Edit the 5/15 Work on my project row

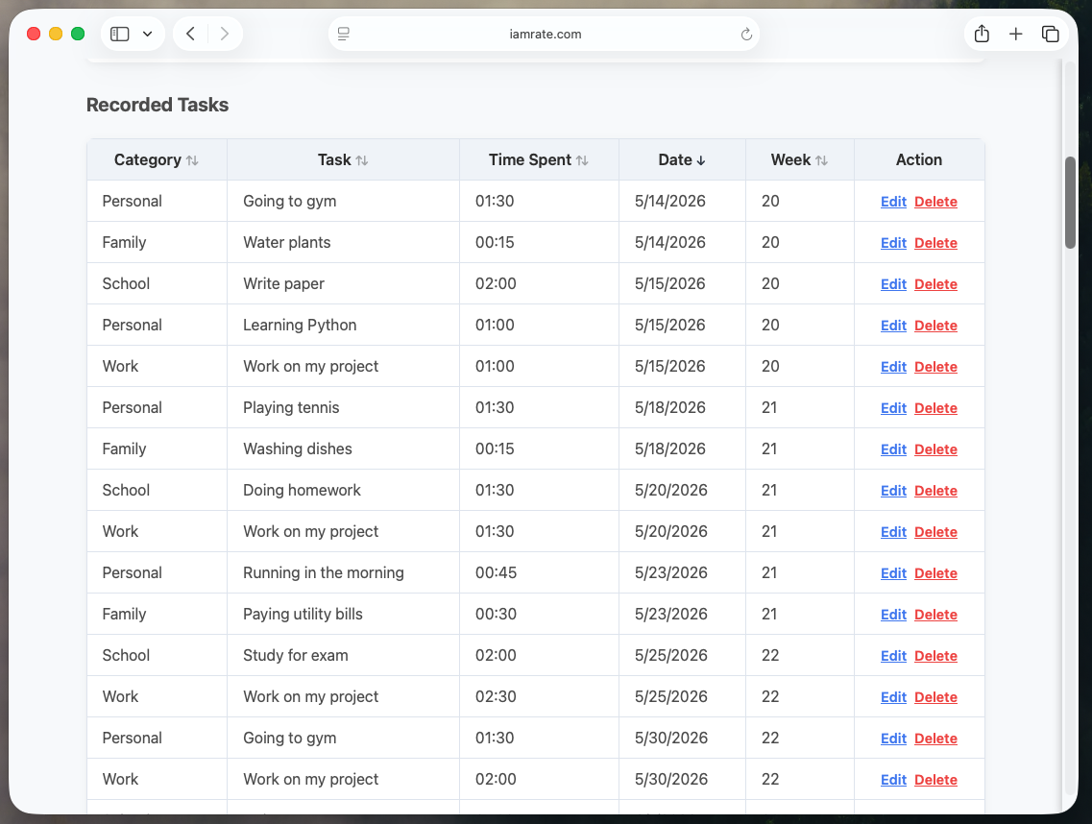[x=893, y=366]
